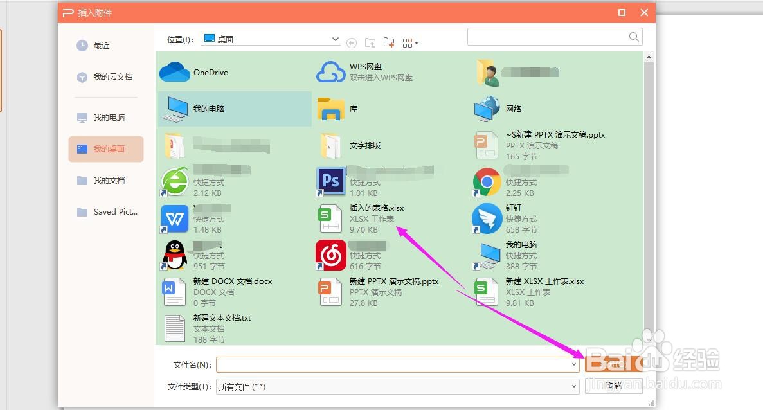
Task: Select the WPS网盘 cloud drive icon
Action: (x=330, y=73)
